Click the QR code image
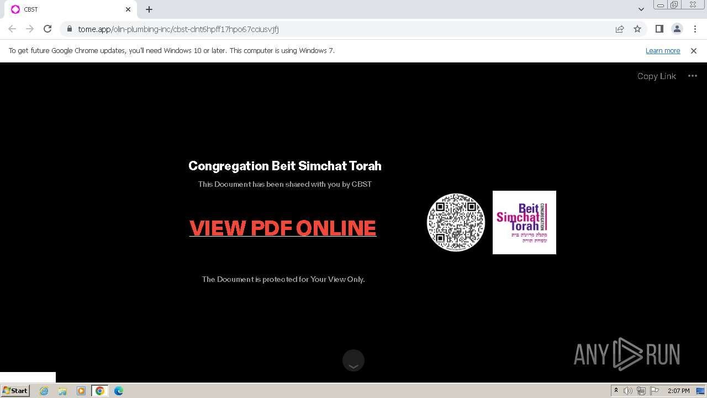This screenshot has width=707, height=398. click(456, 222)
